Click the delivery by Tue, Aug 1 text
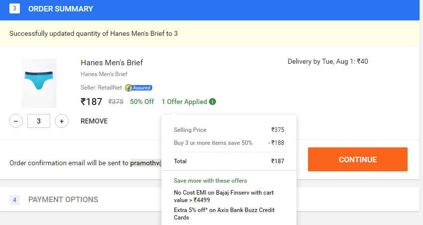 (328, 62)
